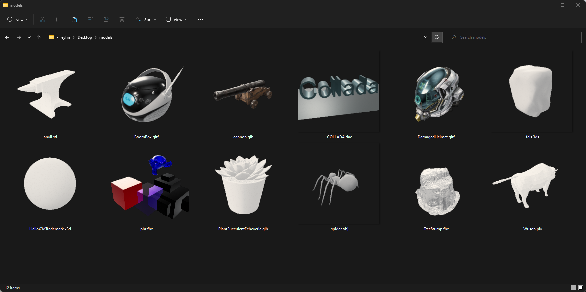This screenshot has height=292, width=586.
Task: Select the DamagedHelmet.gltf thumbnail
Action: pos(436,95)
